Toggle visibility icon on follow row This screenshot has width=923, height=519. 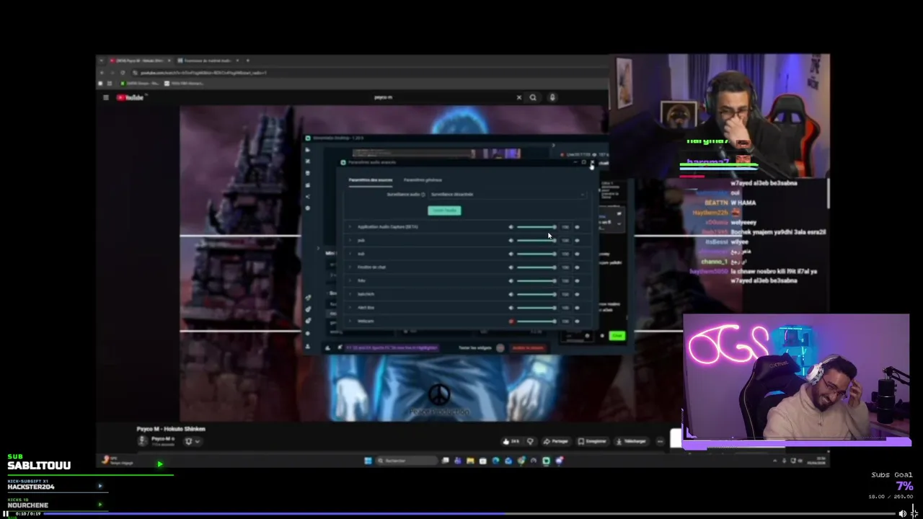(577, 280)
